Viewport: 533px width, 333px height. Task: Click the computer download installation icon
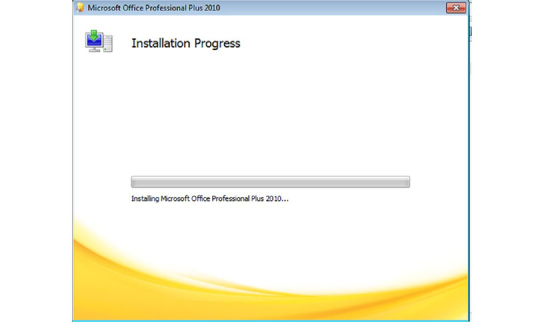pos(99,41)
